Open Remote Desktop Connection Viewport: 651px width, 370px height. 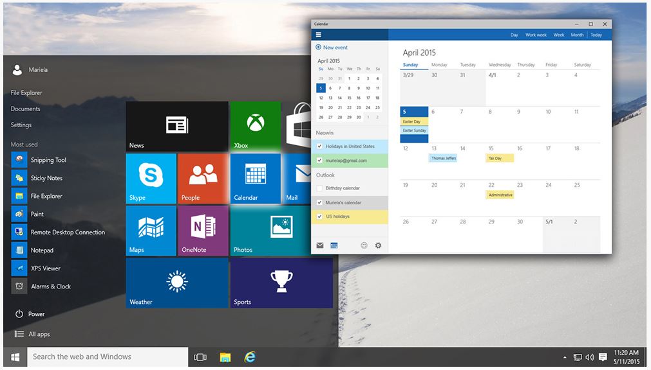point(59,232)
